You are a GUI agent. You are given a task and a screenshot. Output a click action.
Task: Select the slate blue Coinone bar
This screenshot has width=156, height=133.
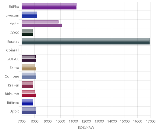pos(29,78)
